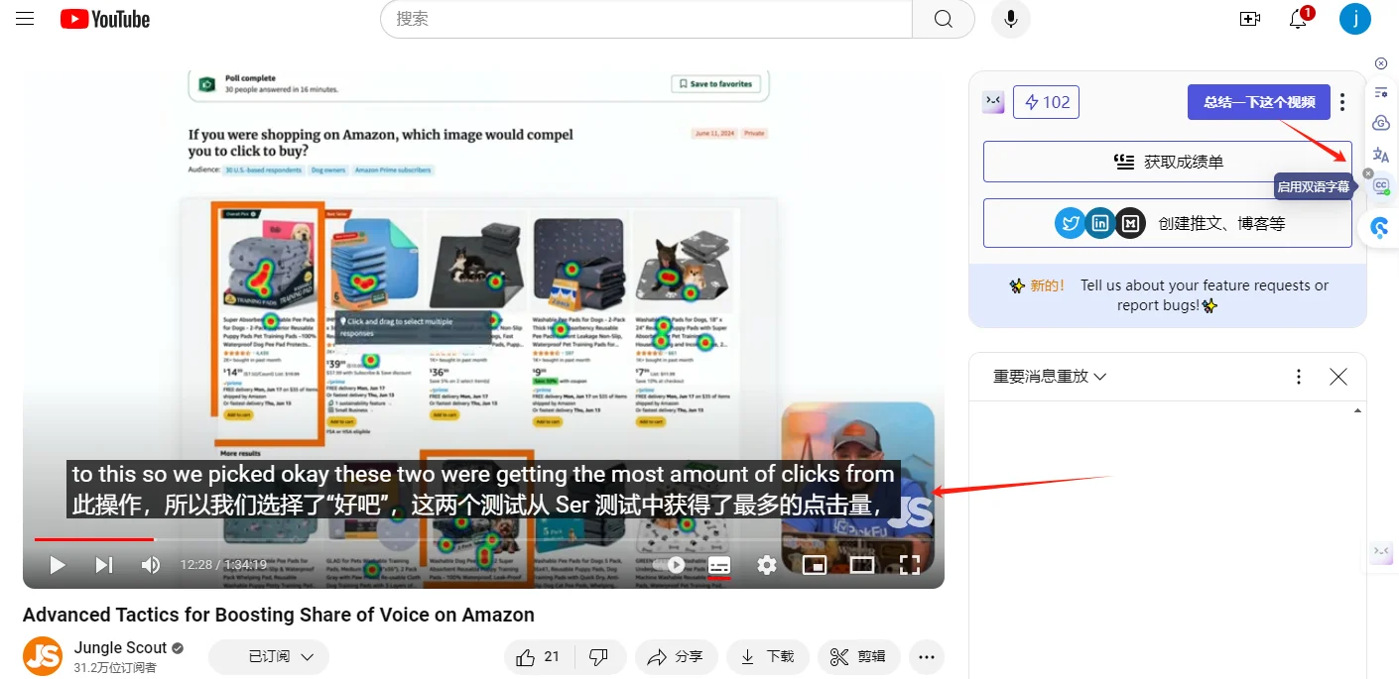Click the cloud sidebar icon

pyautogui.click(x=1380, y=122)
